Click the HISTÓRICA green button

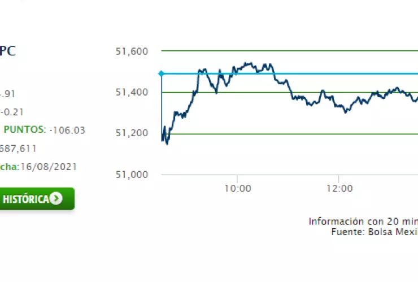click(x=35, y=199)
